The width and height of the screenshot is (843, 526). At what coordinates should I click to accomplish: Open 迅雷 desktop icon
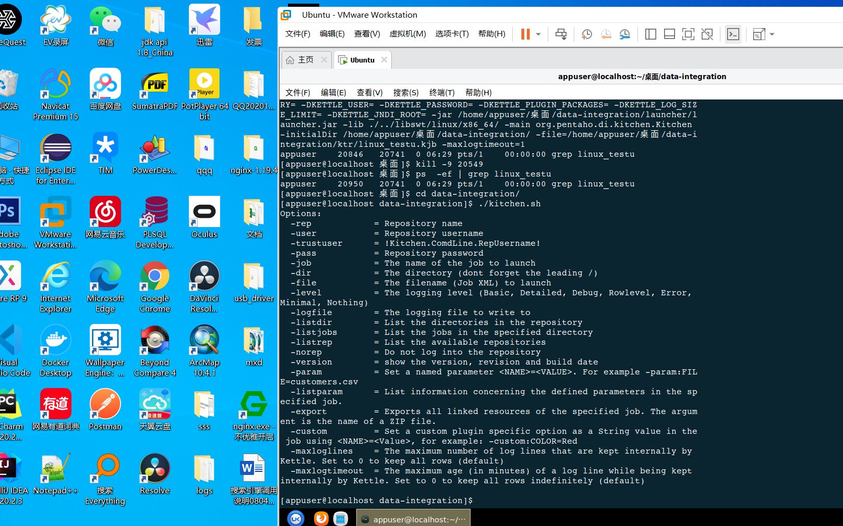[x=204, y=26]
